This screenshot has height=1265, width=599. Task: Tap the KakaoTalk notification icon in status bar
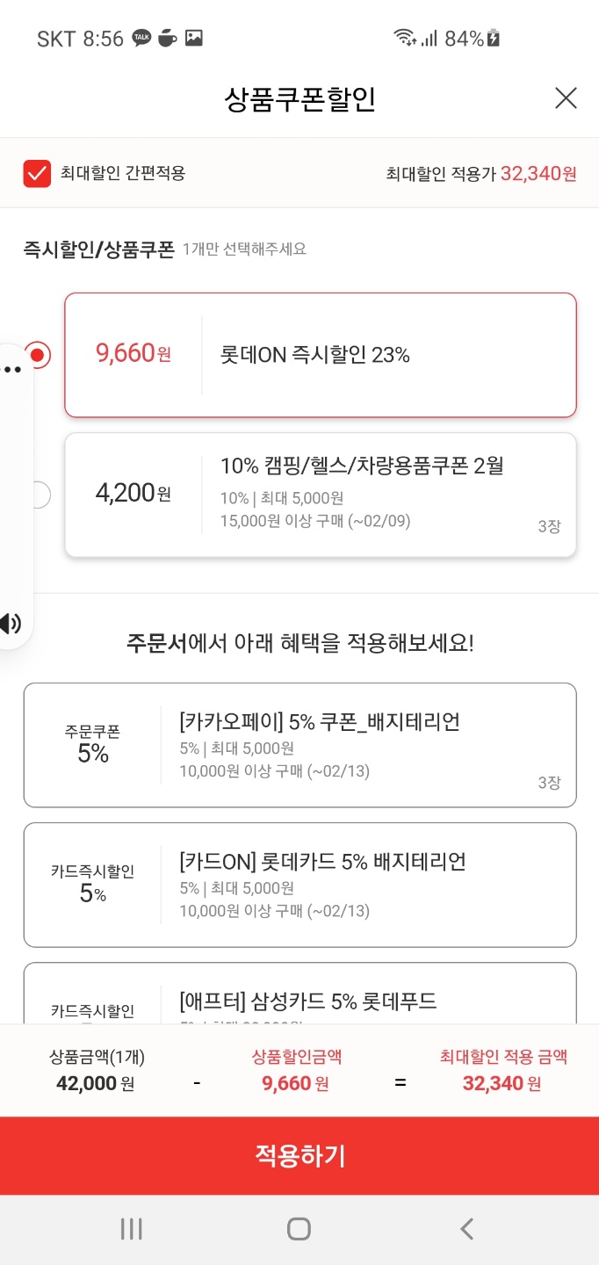141,38
